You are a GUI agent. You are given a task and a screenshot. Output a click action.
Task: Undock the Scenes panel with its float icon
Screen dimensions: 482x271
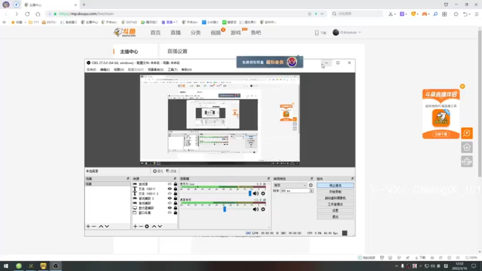point(128,178)
